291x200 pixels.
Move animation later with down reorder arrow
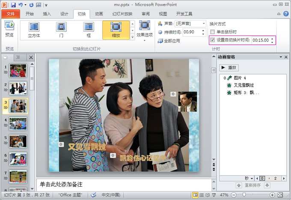point(267,185)
